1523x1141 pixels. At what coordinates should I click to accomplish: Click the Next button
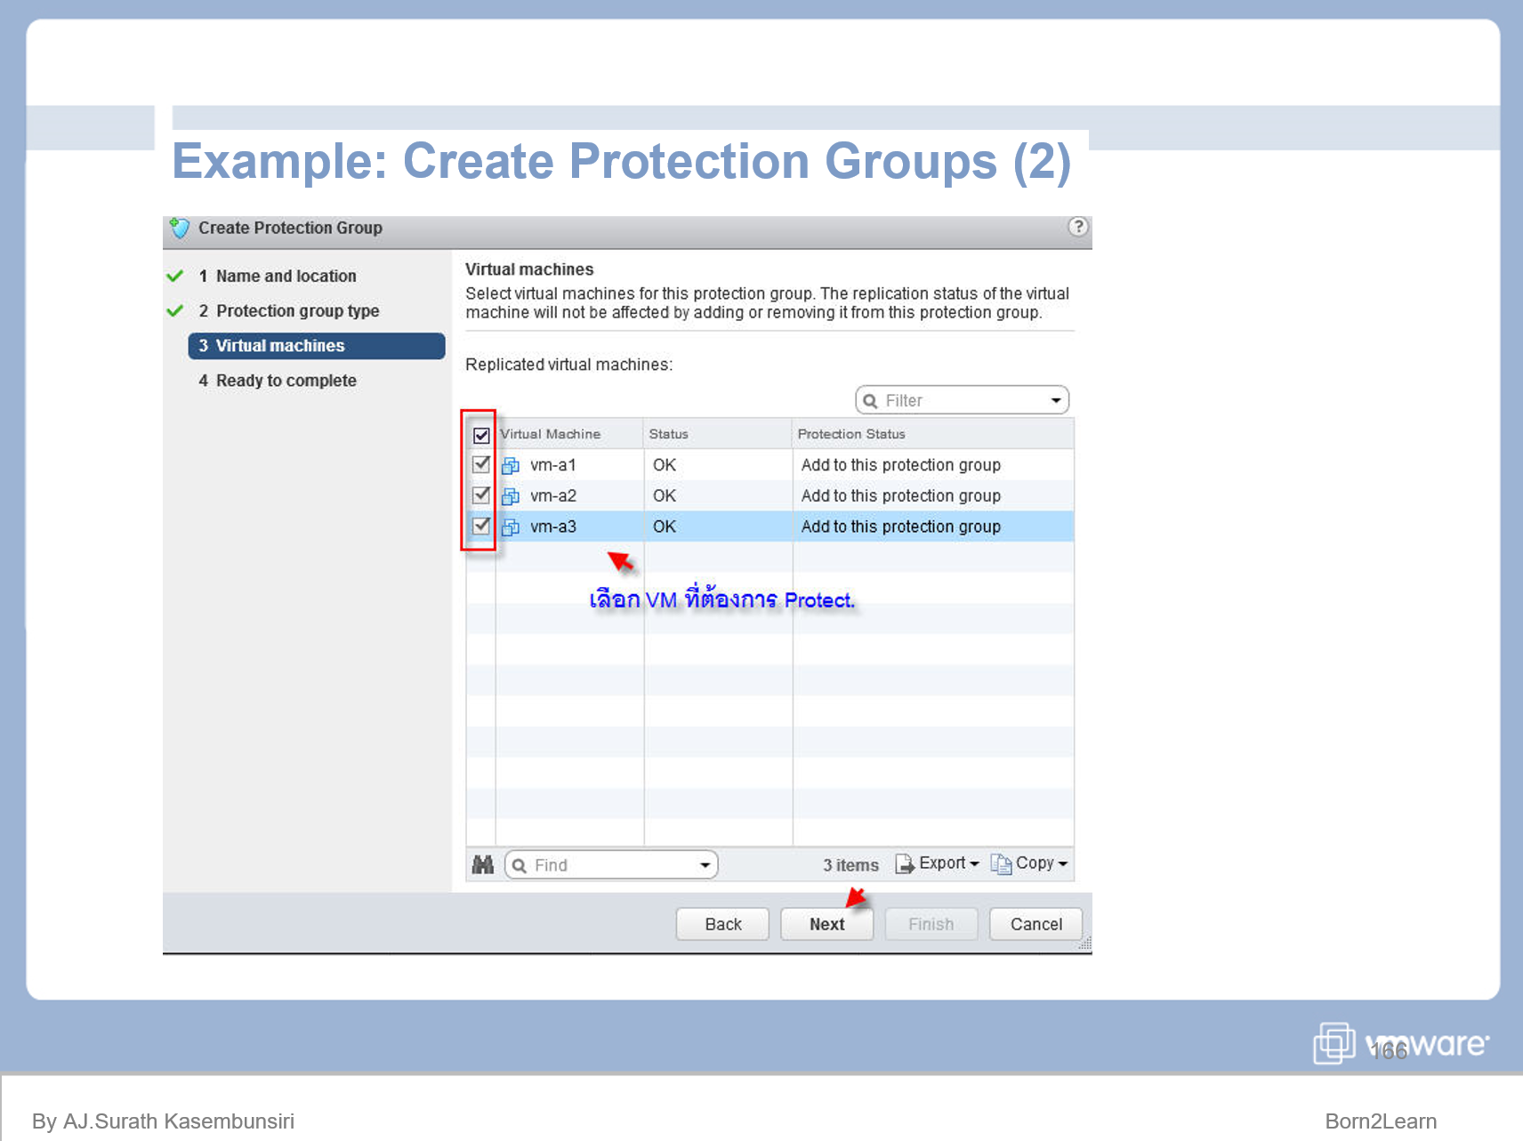(826, 924)
